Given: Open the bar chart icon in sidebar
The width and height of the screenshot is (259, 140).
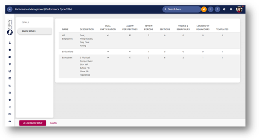Looking at the screenshot, I should coord(10,85).
